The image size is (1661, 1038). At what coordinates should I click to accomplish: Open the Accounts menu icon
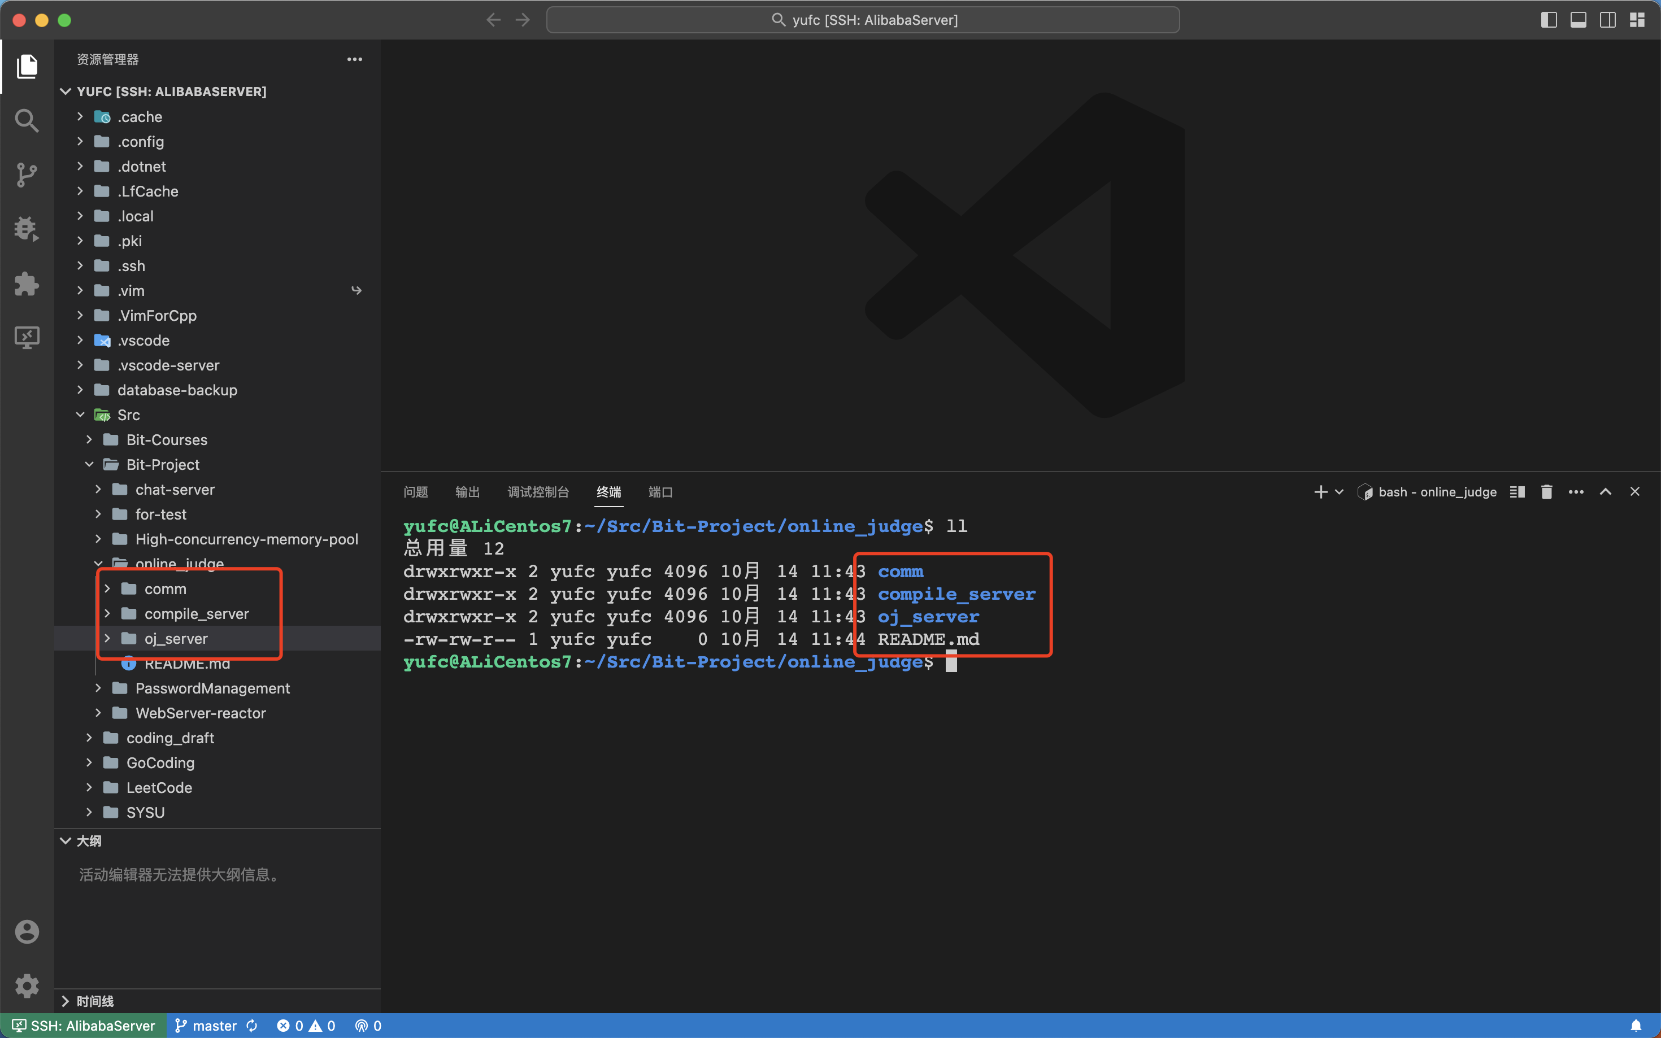coord(27,932)
